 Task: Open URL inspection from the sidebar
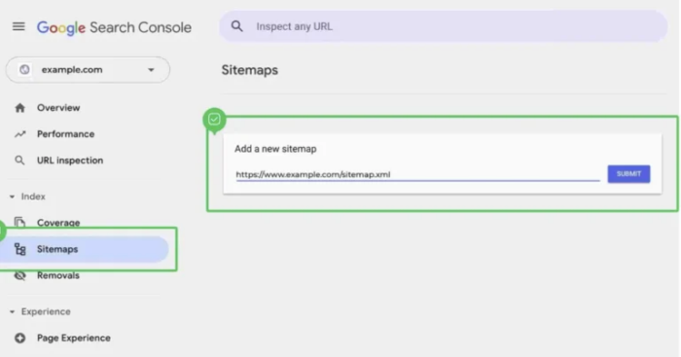pos(70,161)
